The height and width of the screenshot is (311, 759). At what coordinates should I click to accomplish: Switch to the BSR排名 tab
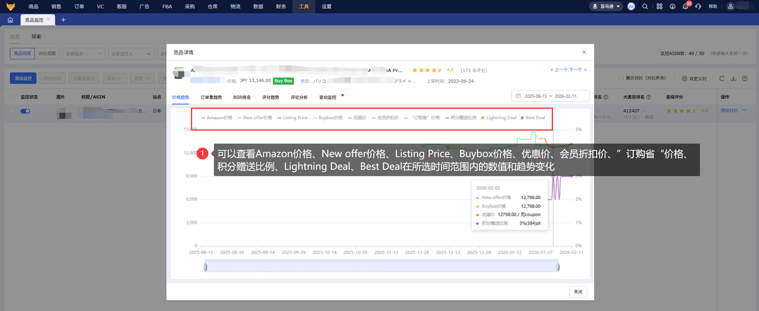pos(242,97)
